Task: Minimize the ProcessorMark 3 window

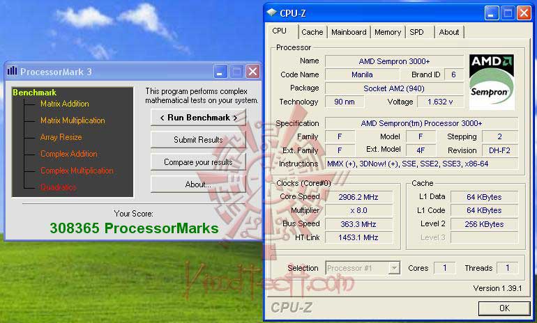Action: pyautogui.click(x=220, y=72)
